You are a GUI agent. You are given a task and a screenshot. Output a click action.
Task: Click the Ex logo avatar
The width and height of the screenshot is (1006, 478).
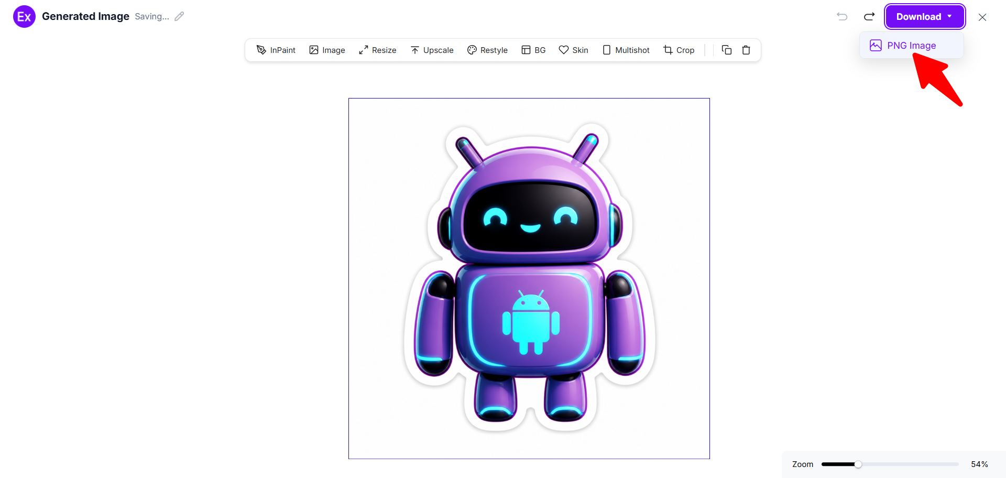[24, 17]
